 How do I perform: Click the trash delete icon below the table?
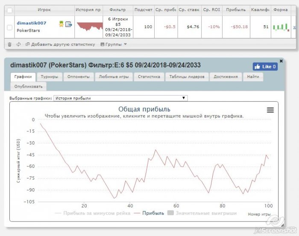[9, 44]
